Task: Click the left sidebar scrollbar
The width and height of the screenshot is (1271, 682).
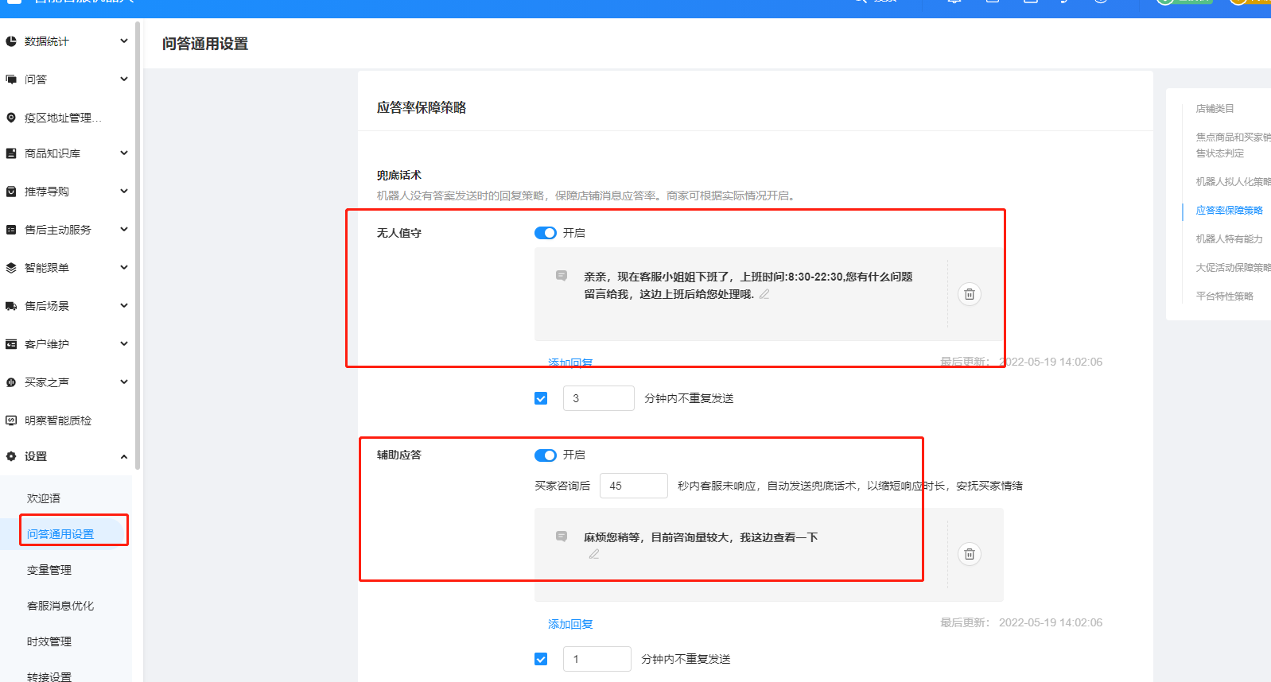Action: (x=138, y=246)
